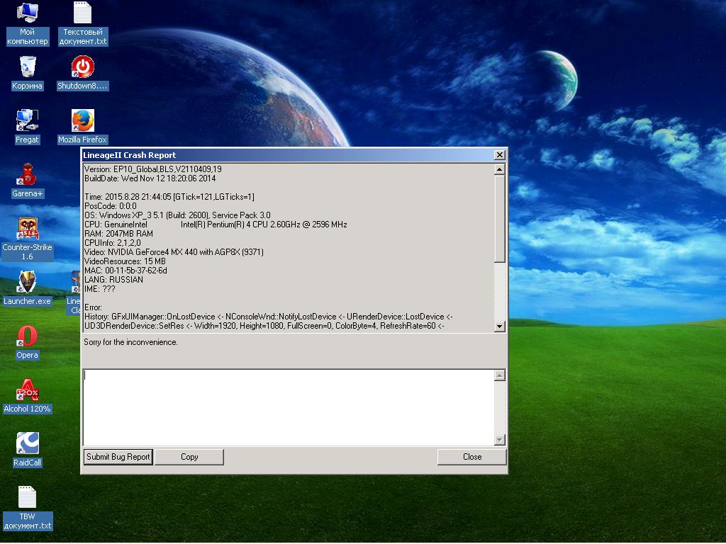Select the Counter-Strike 1.6 shortcut

[x=28, y=239]
